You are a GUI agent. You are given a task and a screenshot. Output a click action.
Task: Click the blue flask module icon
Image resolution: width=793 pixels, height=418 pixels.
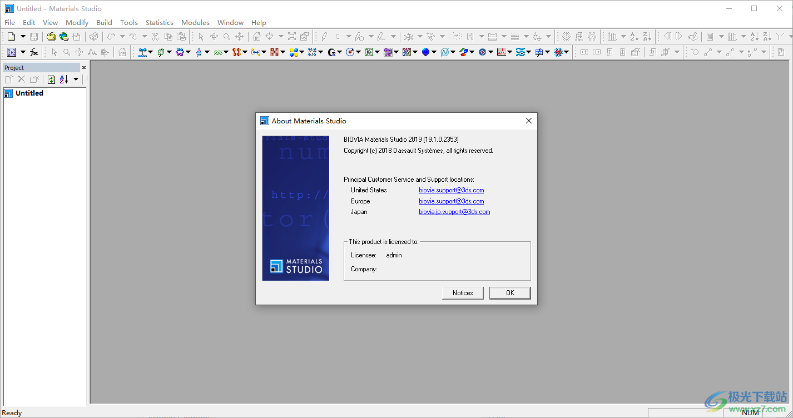click(199, 52)
